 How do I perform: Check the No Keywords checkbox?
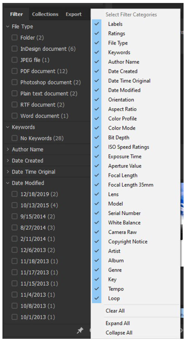point(15,138)
